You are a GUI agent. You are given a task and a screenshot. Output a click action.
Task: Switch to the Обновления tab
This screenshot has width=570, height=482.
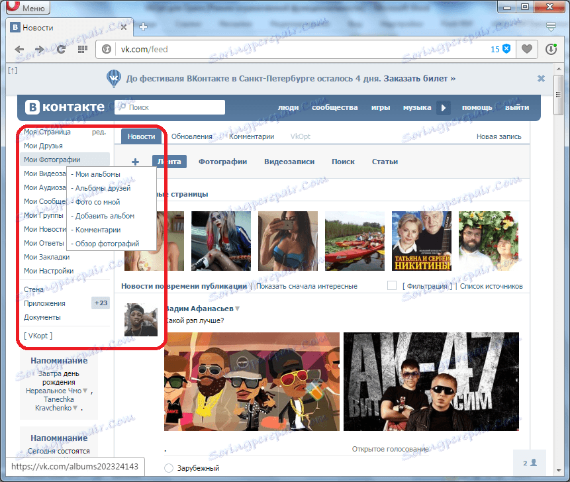(191, 136)
